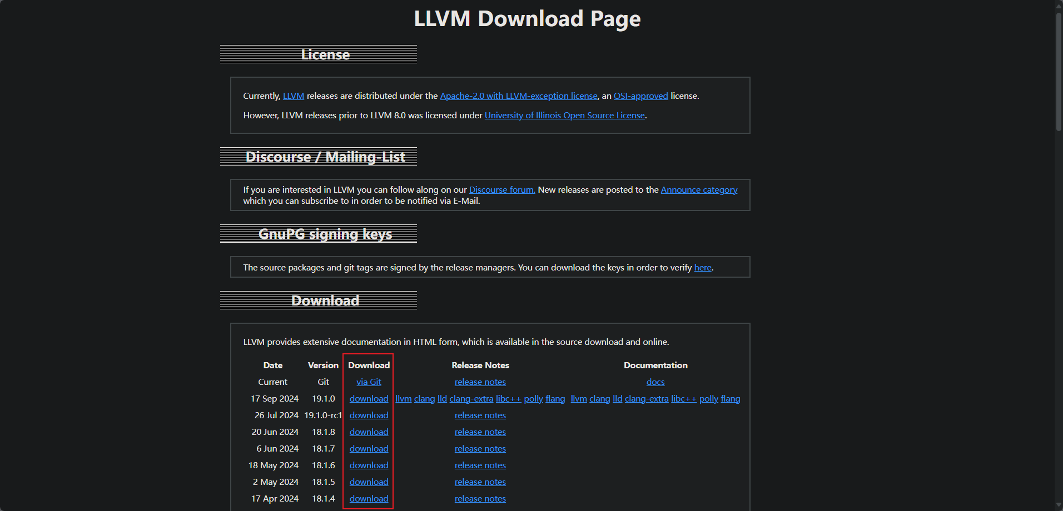Open the Announce category link
The height and width of the screenshot is (511, 1063).
[699, 190]
